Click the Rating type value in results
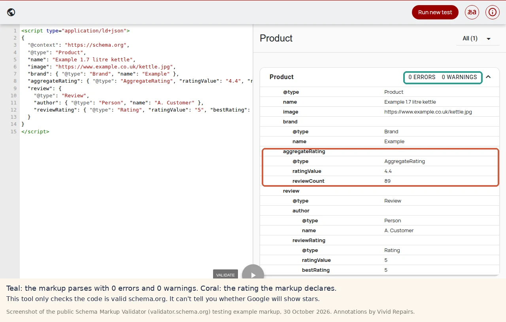Viewport: 506px width, 322px height. coord(392,250)
